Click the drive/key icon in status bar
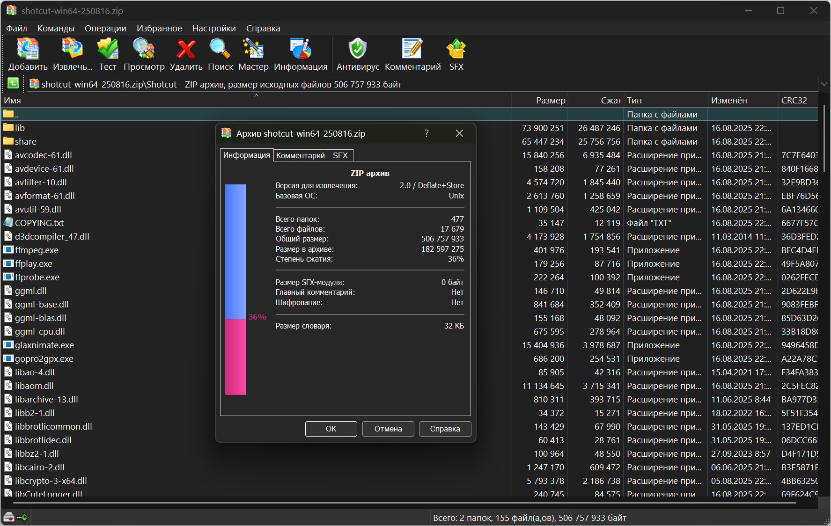This screenshot has height=526, width=831. (15, 517)
